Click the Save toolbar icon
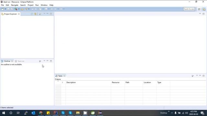The width and height of the screenshot is (207, 116). coord(8,9)
